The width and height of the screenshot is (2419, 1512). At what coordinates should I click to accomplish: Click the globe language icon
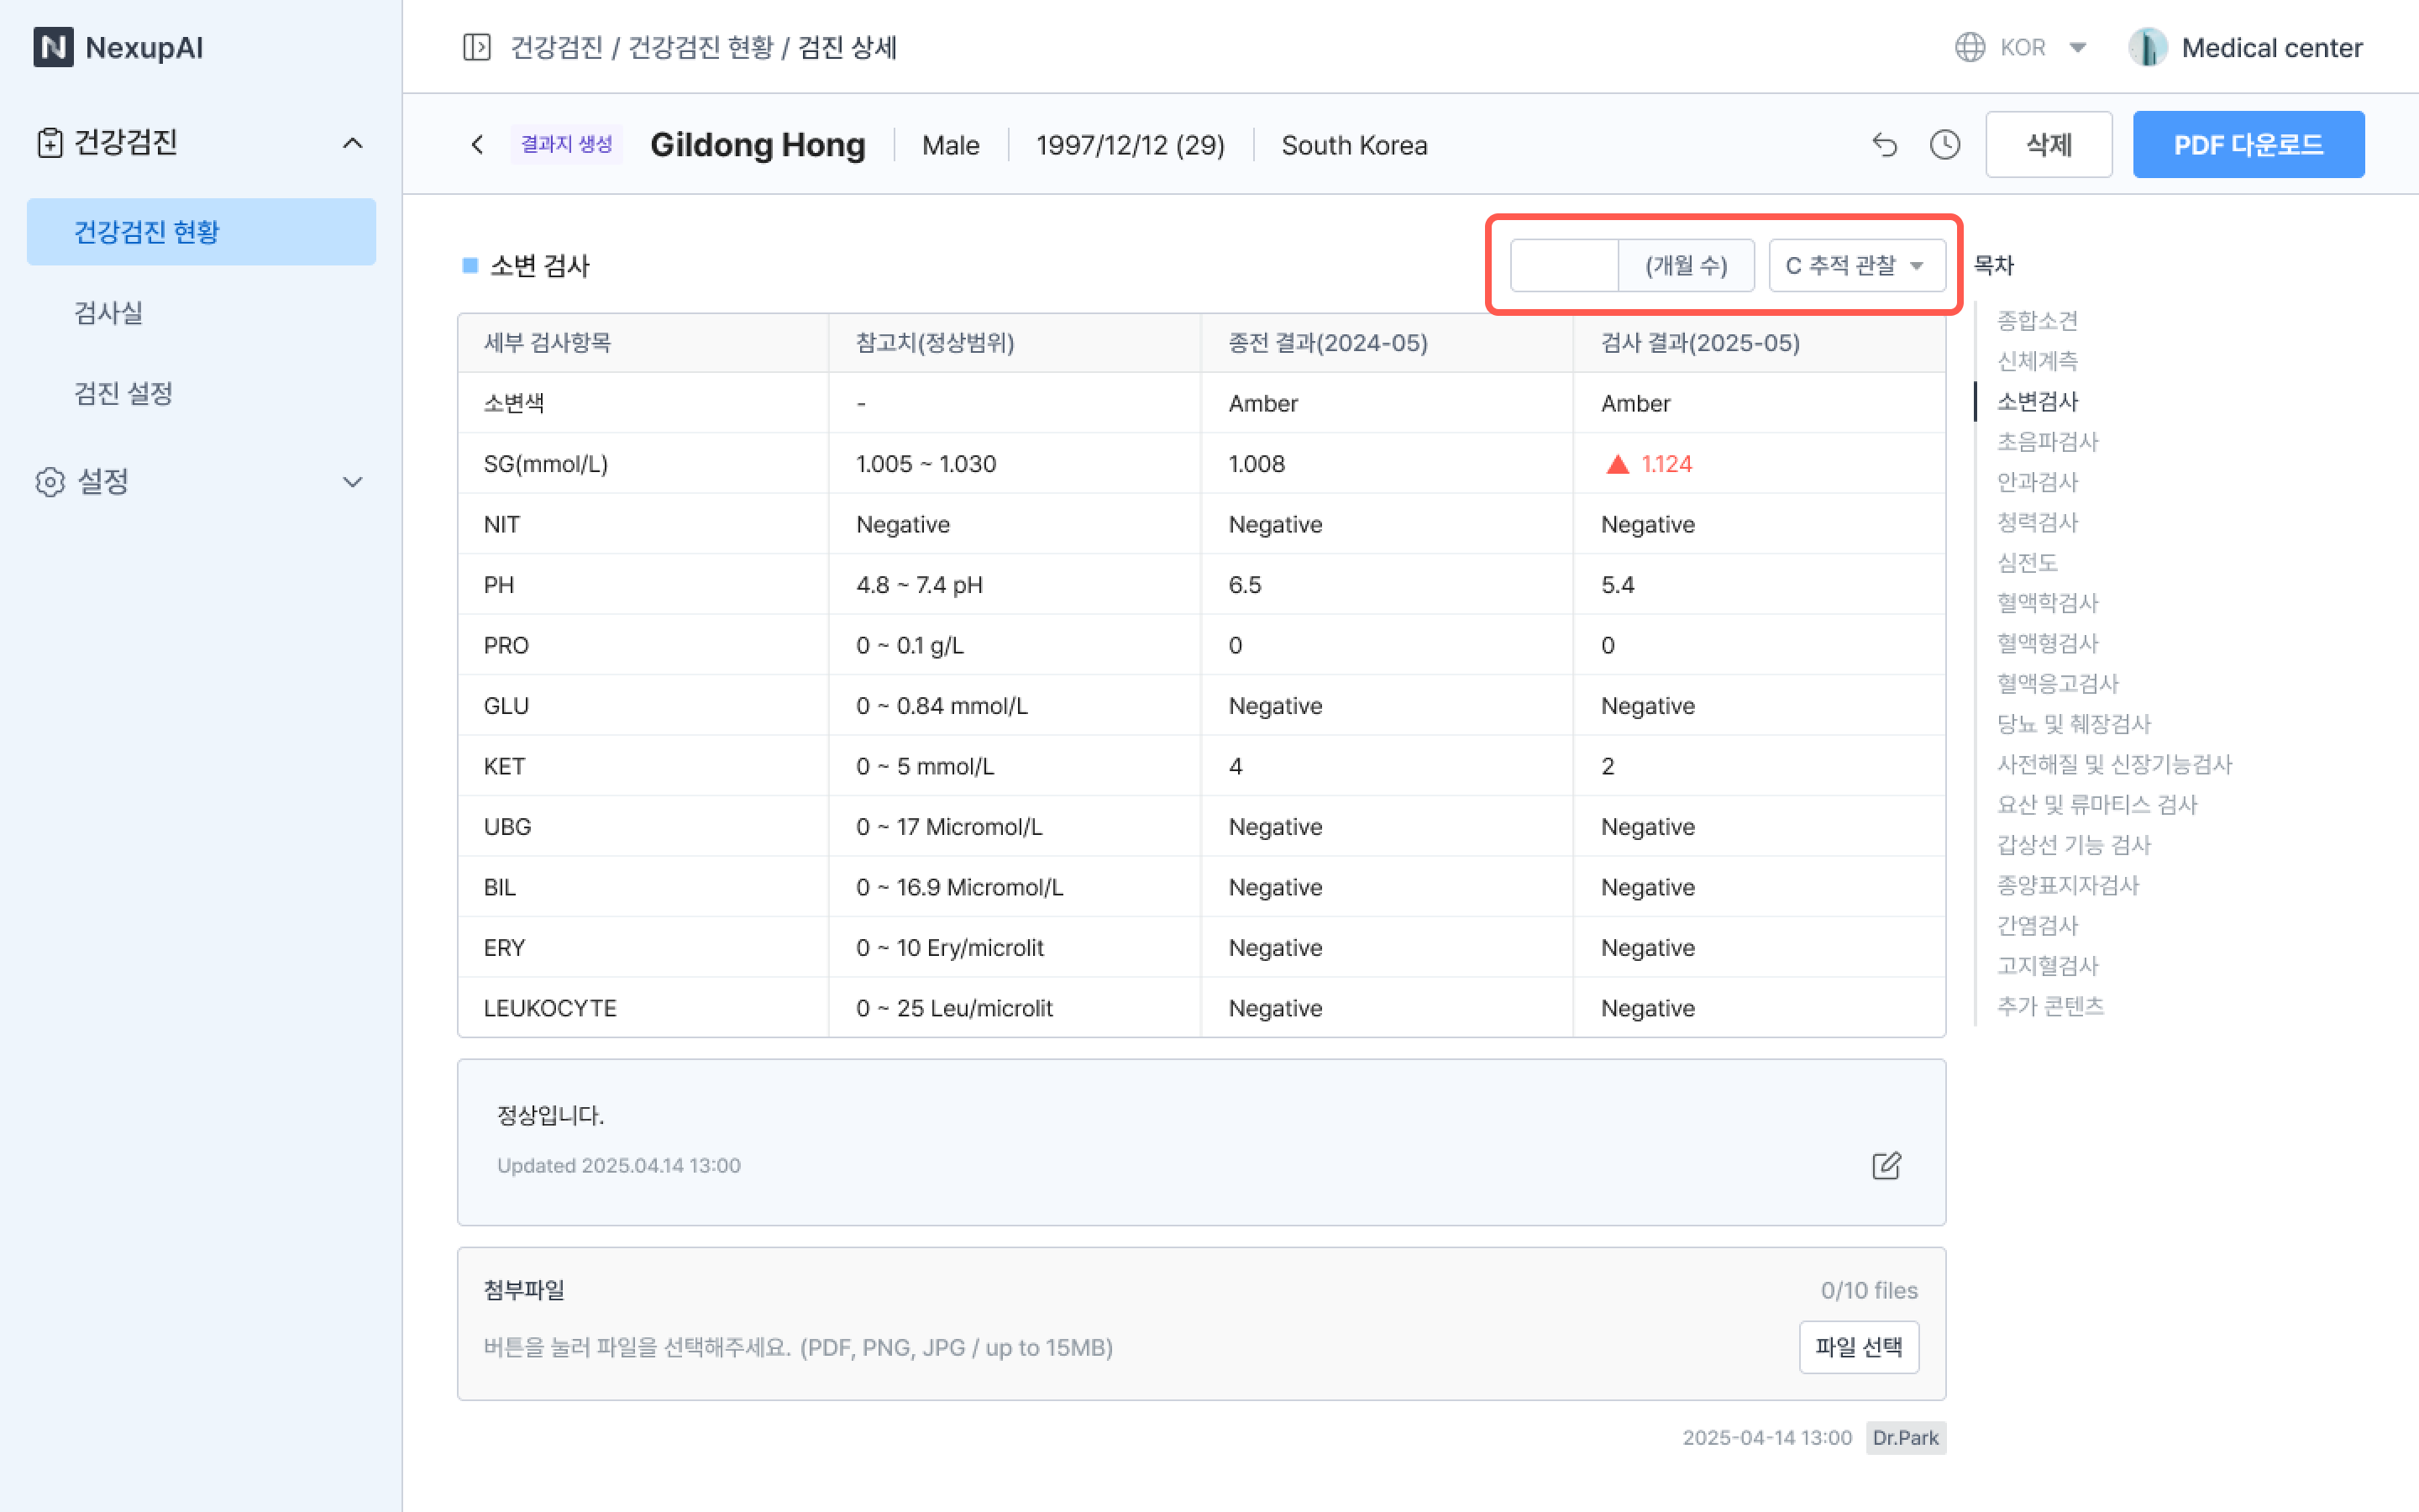(1969, 47)
